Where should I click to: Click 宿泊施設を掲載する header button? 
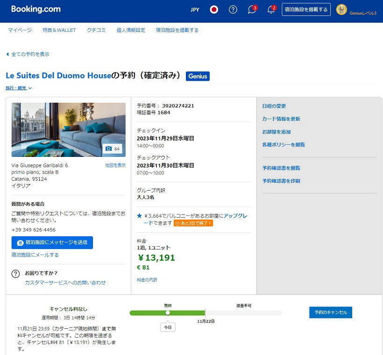tap(306, 10)
